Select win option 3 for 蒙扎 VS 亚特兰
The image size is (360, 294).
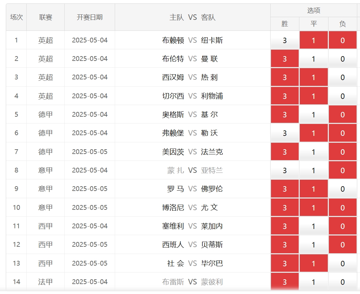(x=285, y=170)
